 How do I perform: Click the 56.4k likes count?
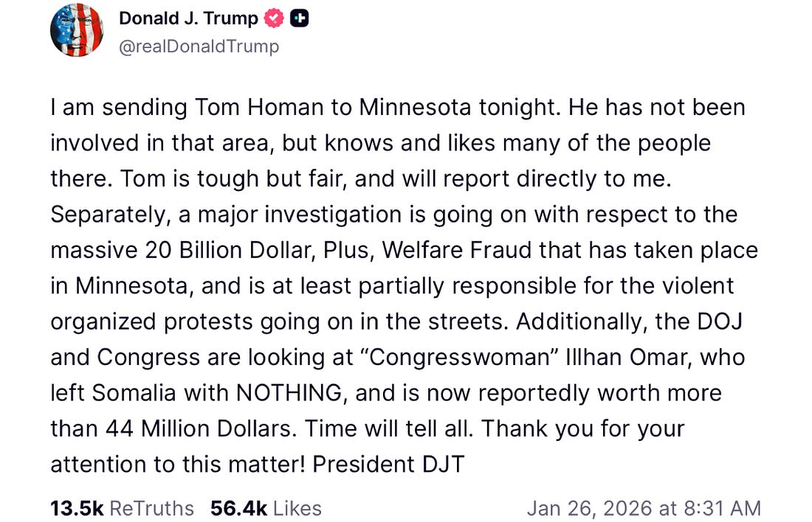[238, 508]
